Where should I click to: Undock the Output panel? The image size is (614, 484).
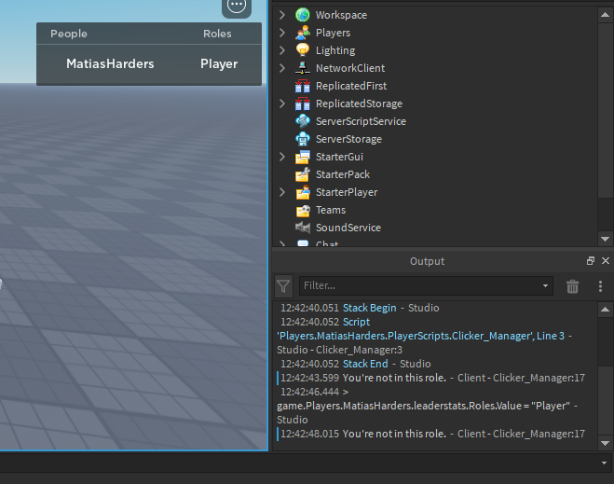591,260
